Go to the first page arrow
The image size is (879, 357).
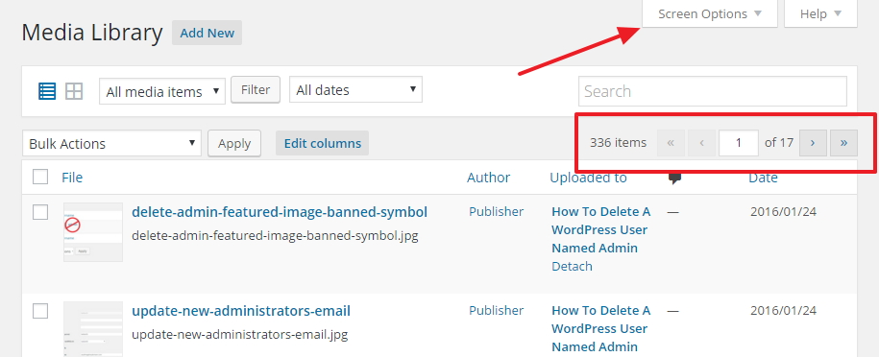tap(671, 143)
